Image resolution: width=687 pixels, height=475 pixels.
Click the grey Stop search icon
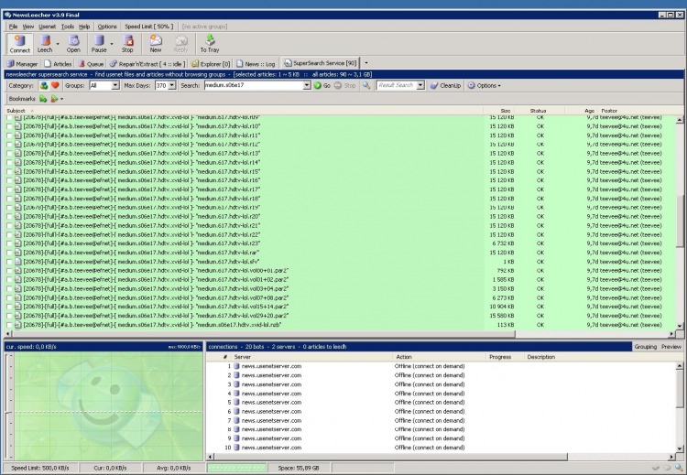(x=338, y=85)
